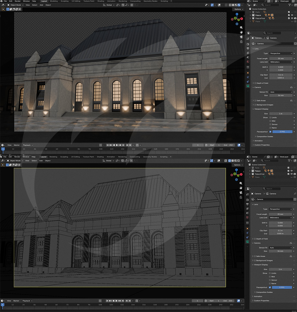This screenshot has width=297, height=312.
Task: Open Object Mode dropdown in top window
Action: pos(15,5)
